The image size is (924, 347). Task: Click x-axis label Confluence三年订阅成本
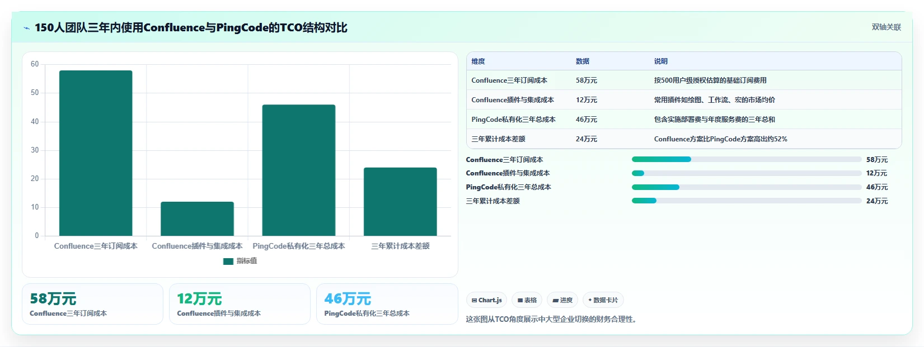tap(96, 246)
